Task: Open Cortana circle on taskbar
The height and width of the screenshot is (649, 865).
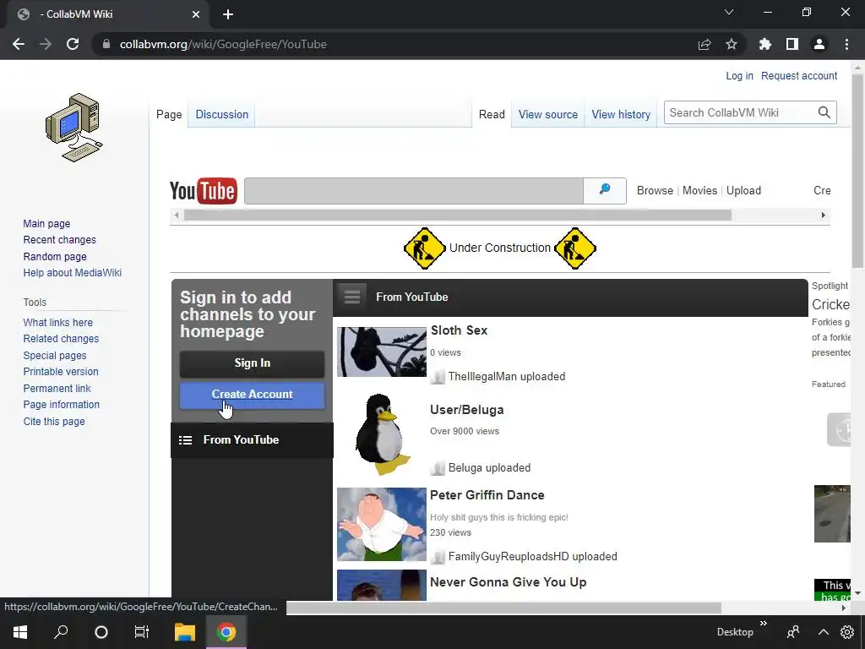Action: (x=101, y=632)
